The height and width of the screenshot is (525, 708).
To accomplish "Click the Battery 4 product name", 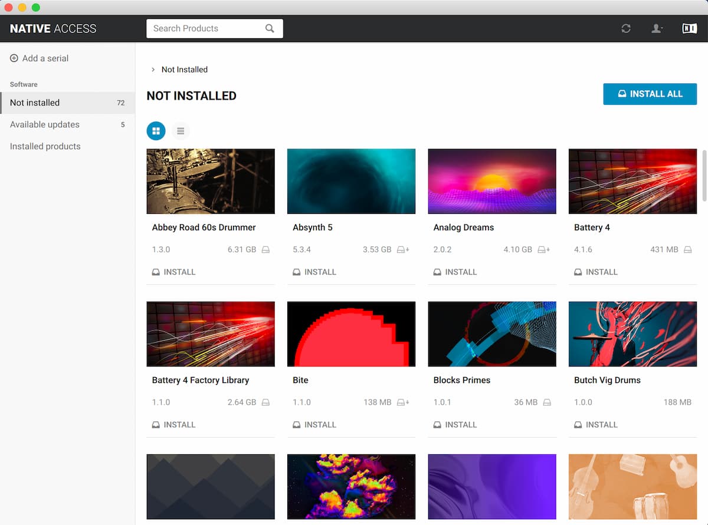I will click(592, 227).
